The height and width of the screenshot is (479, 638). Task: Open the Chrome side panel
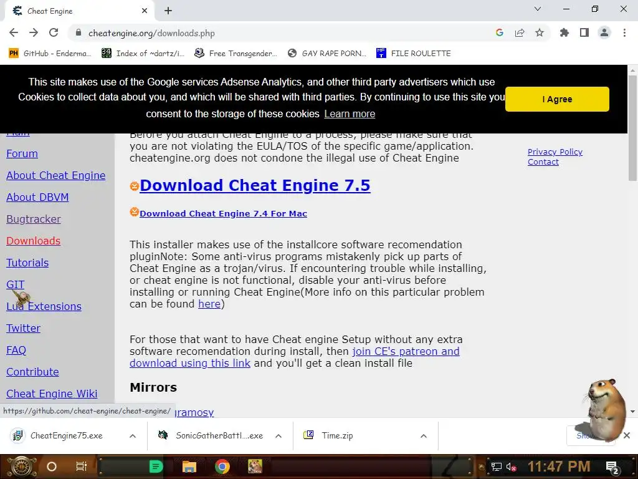tap(584, 32)
